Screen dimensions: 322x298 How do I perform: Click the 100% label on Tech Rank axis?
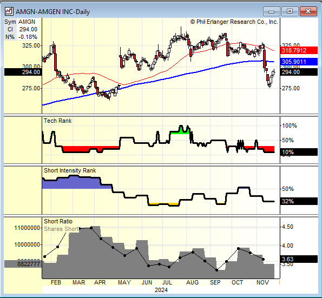[290, 125]
